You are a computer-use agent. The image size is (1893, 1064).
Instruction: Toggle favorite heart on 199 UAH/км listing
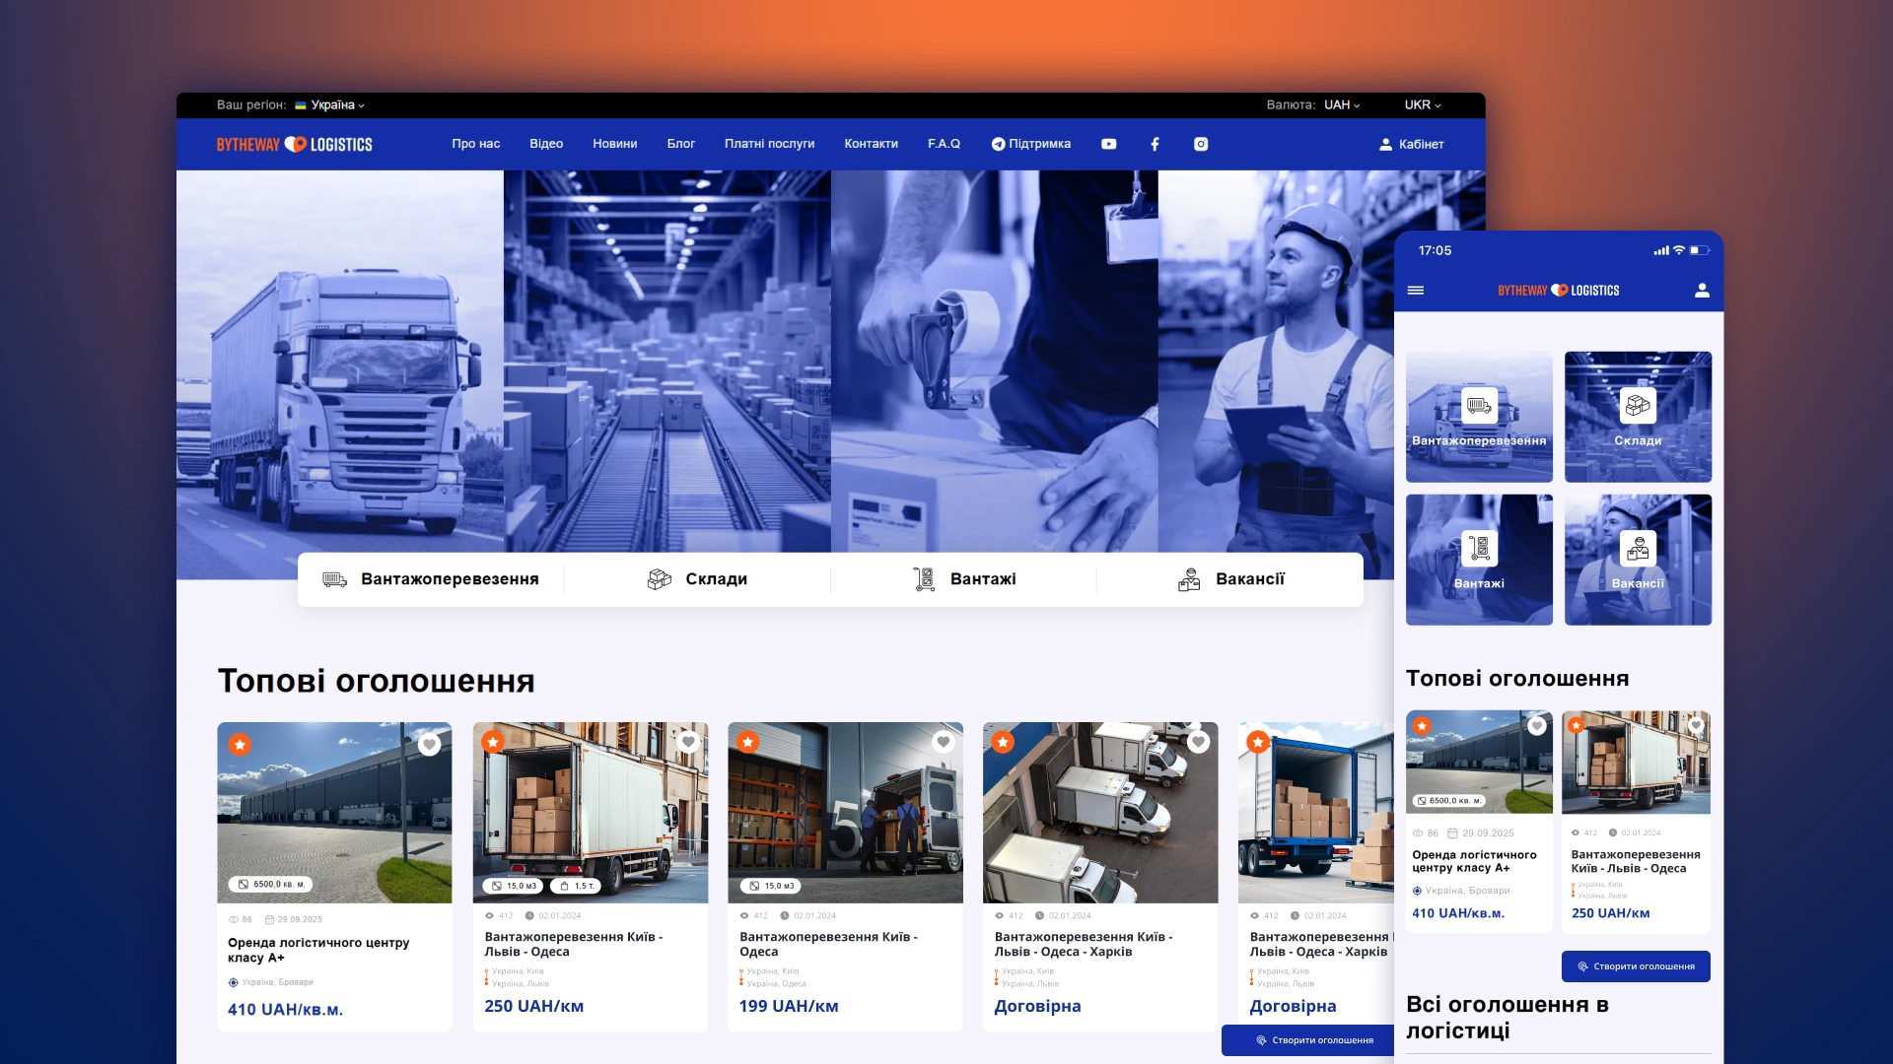(x=943, y=742)
